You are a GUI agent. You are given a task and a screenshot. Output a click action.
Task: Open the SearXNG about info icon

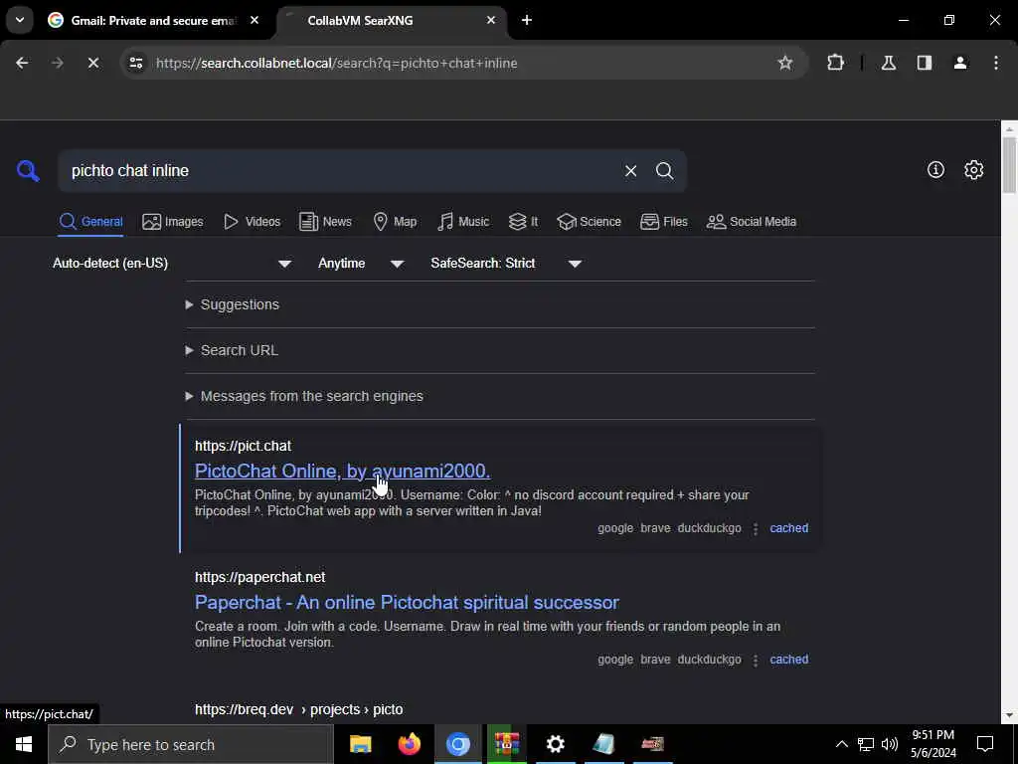tap(935, 169)
